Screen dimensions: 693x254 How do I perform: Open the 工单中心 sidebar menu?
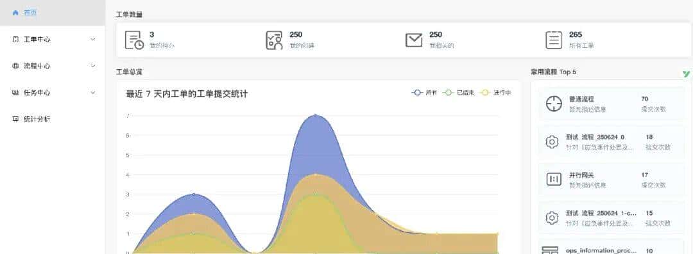[x=52, y=39]
